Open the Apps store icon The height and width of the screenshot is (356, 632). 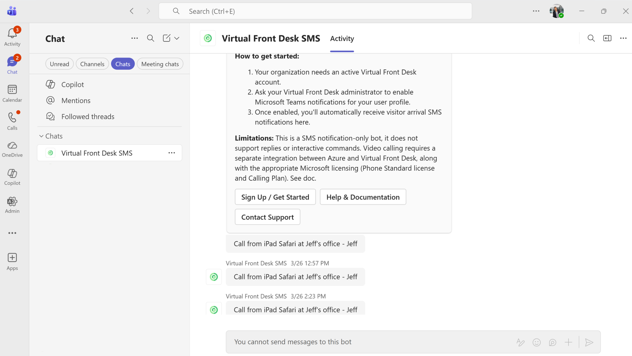[x=12, y=261]
